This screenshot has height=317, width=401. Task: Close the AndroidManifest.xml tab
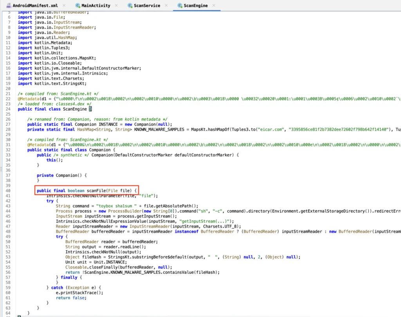coord(64,6)
